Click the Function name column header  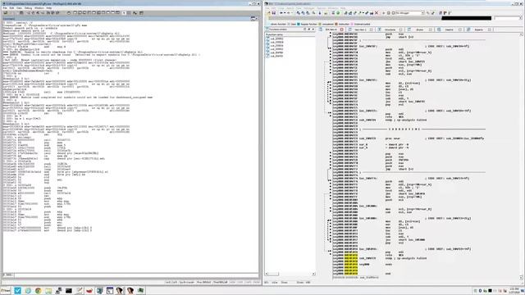(x=290, y=34)
